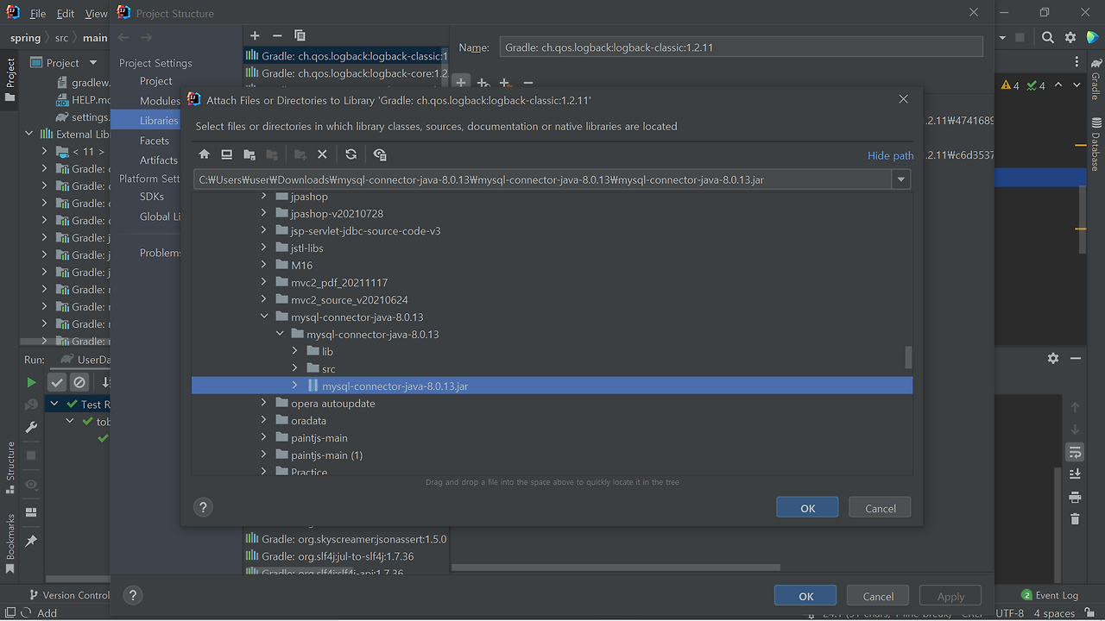Open the Version Control tool window
1105x621 pixels.
click(69, 595)
